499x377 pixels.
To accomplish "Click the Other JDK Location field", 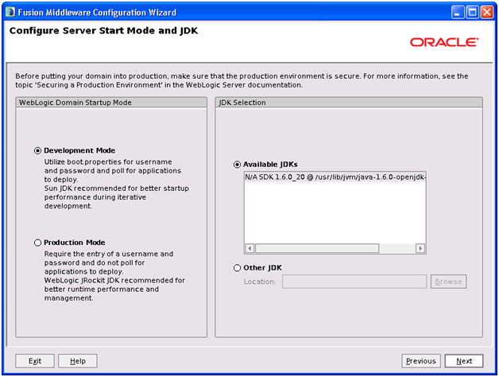I will [x=354, y=282].
